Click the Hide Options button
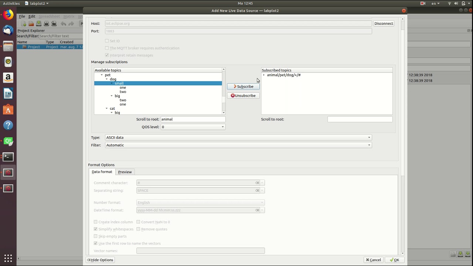 click(x=100, y=260)
